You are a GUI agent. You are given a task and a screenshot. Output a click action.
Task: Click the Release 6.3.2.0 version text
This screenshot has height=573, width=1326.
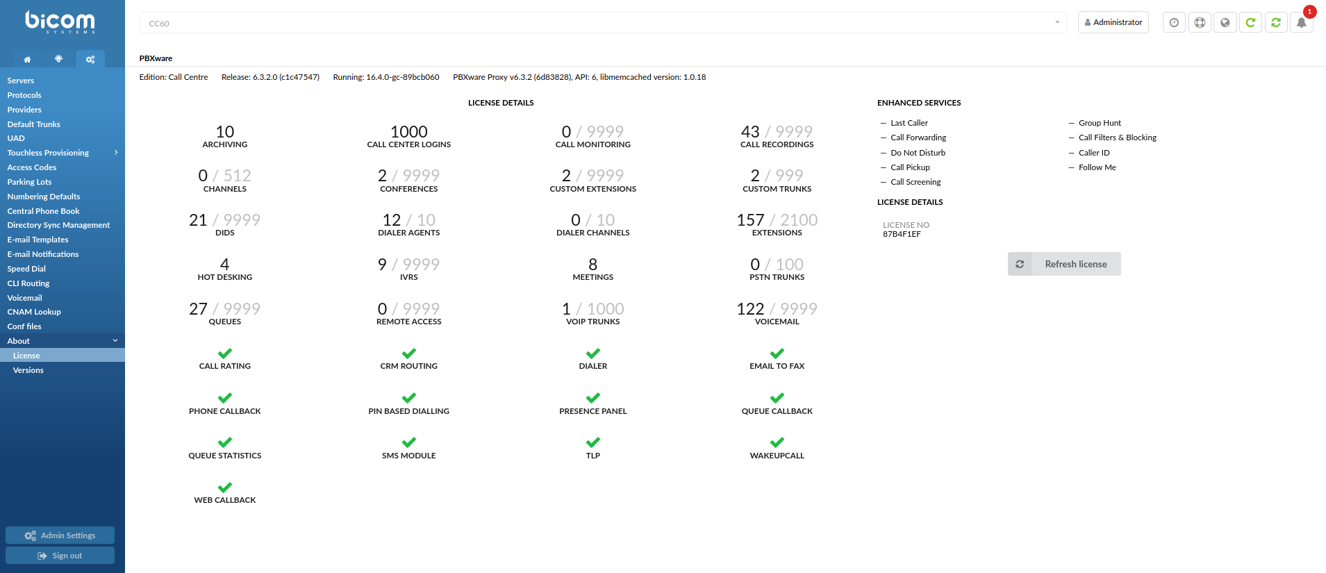[270, 77]
